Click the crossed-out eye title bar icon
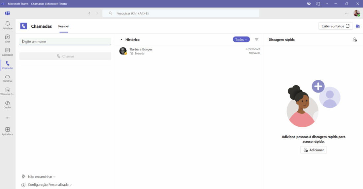This screenshot has height=189, width=363. click(309, 4)
